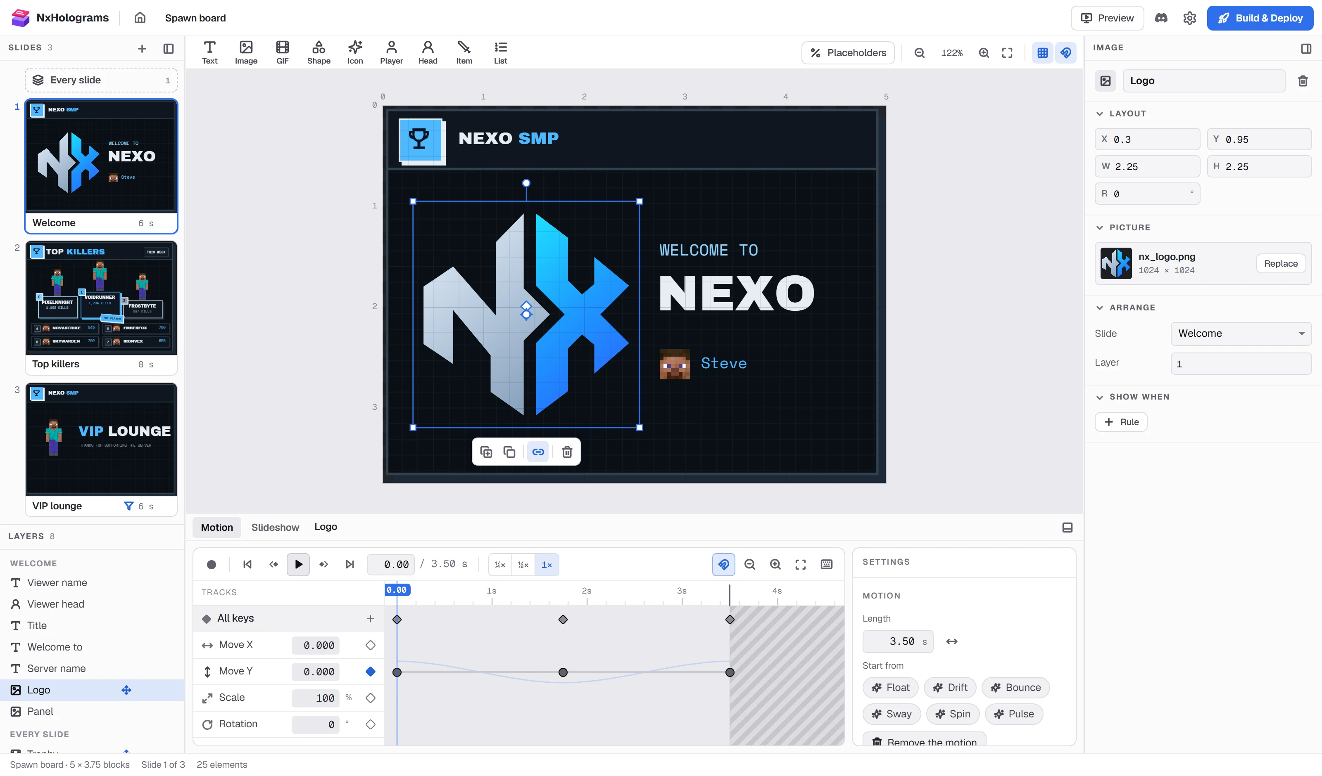Image resolution: width=1322 pixels, height=776 pixels.
Task: Collapse the right Image properties panel
Action: tap(1306, 48)
